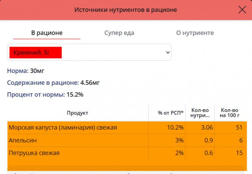Image resolution: width=252 pixels, height=174 pixels.
Task: Select the "Кол-во нутри..." column header
Action: click(200, 113)
